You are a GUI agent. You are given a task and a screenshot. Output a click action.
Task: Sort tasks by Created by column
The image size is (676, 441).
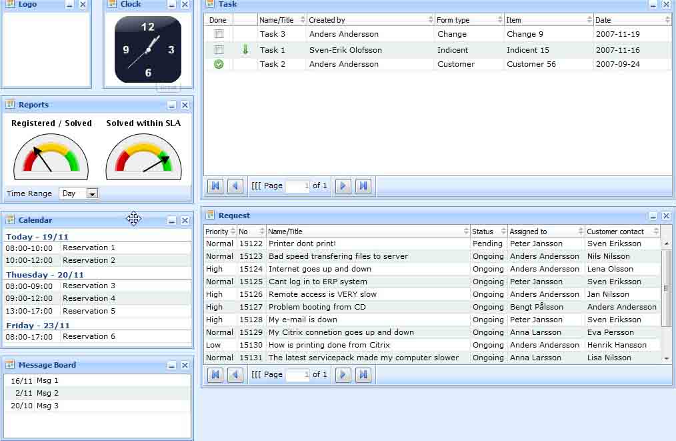pyautogui.click(x=371, y=20)
